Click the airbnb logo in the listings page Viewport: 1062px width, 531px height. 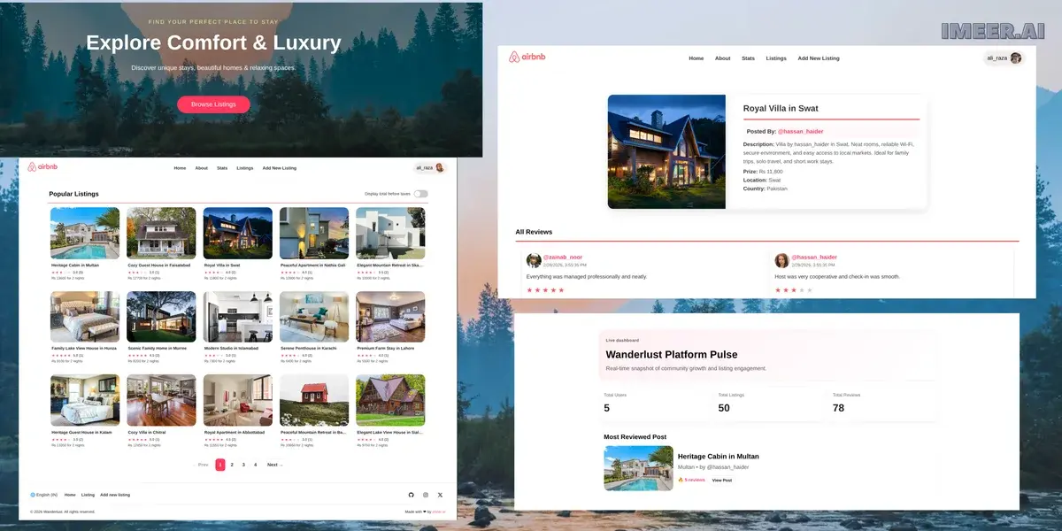tap(42, 167)
